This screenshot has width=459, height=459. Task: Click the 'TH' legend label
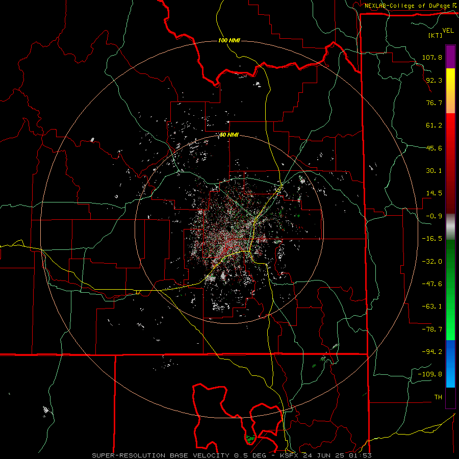[438, 397]
